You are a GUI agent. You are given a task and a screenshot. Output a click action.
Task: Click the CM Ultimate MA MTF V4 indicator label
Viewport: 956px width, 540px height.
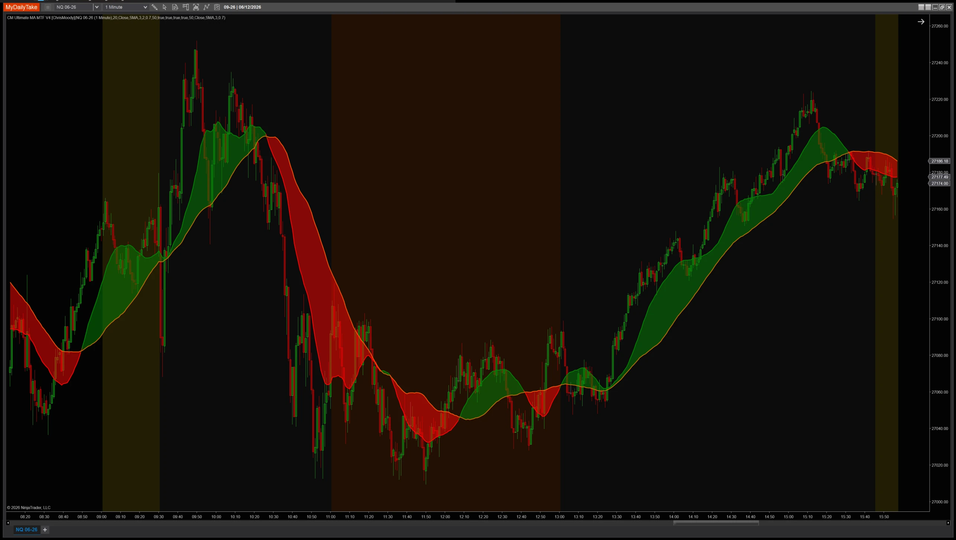tap(116, 17)
